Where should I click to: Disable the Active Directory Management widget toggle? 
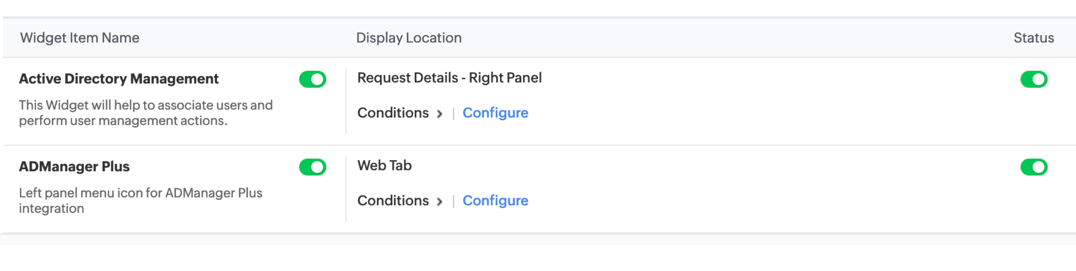tap(312, 79)
